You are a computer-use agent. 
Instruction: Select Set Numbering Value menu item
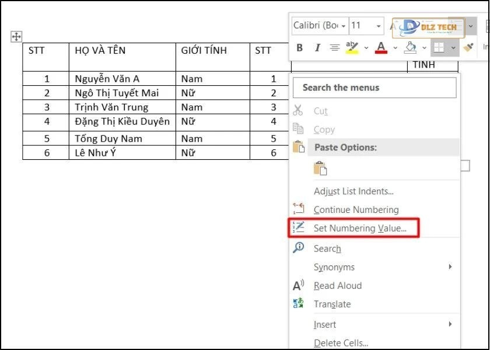coord(359,228)
